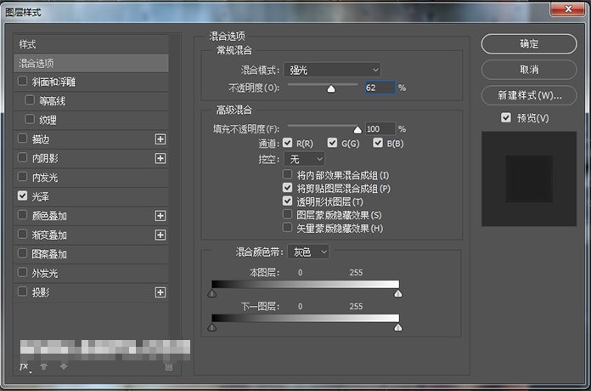Open the 内发光 effect settings row
Viewport: 591px width, 391px height.
coord(91,178)
